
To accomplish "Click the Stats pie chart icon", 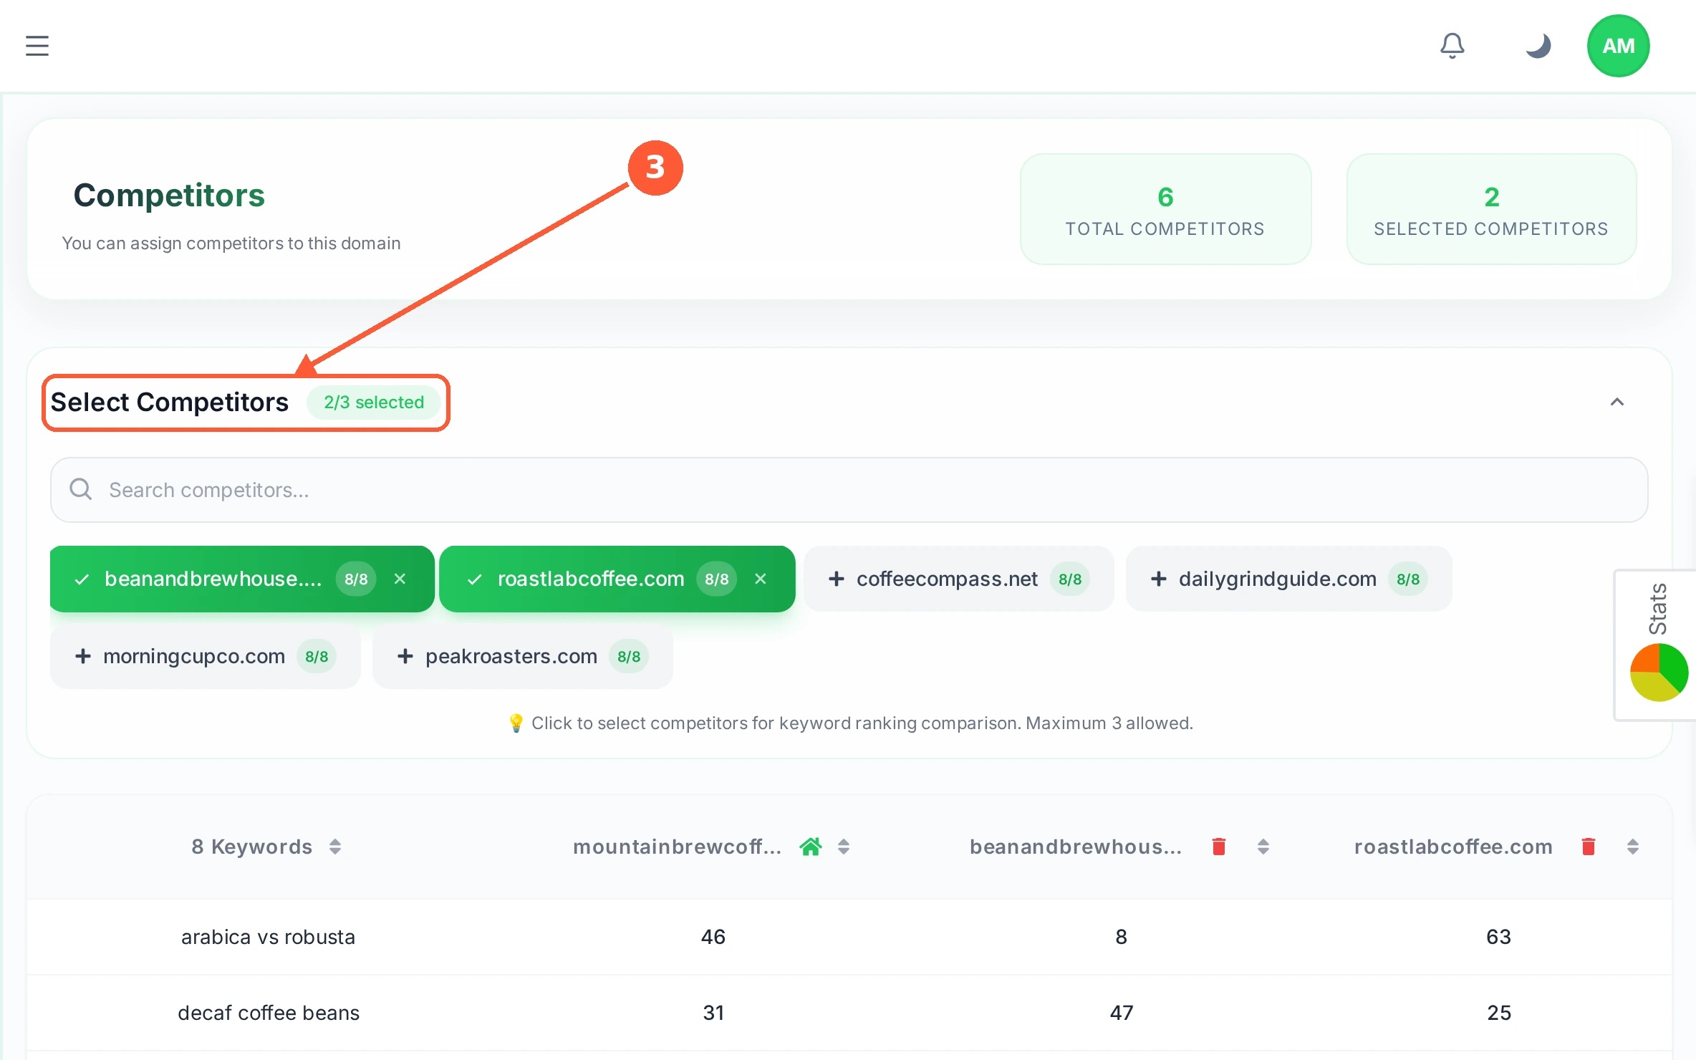I will click(1659, 672).
